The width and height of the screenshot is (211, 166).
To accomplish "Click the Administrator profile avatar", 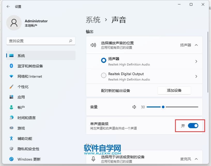I will 14,23.
